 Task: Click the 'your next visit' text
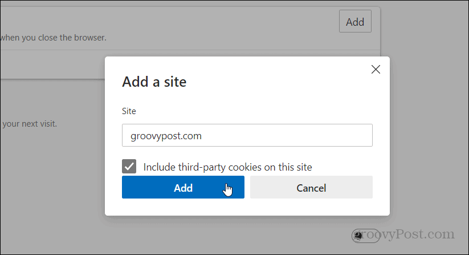point(29,124)
